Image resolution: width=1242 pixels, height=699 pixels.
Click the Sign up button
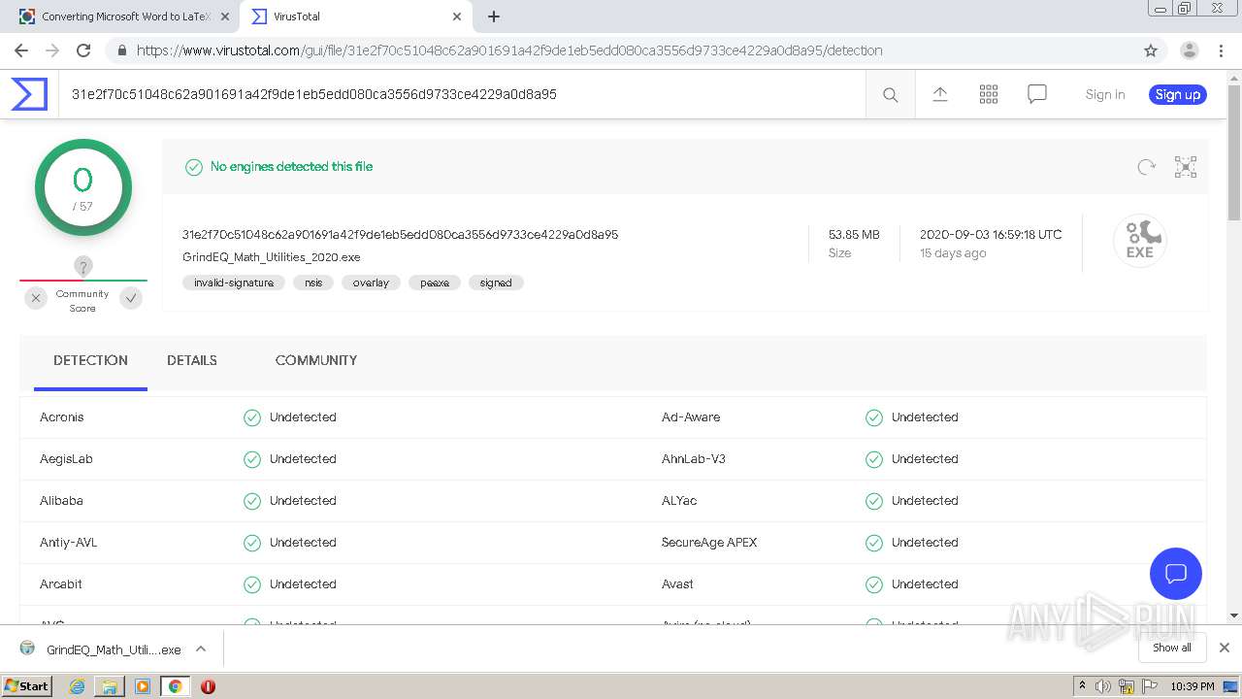pyautogui.click(x=1178, y=94)
